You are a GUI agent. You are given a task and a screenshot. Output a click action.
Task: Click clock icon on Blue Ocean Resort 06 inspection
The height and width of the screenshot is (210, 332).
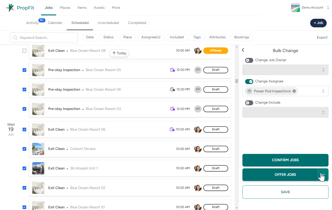(172, 90)
